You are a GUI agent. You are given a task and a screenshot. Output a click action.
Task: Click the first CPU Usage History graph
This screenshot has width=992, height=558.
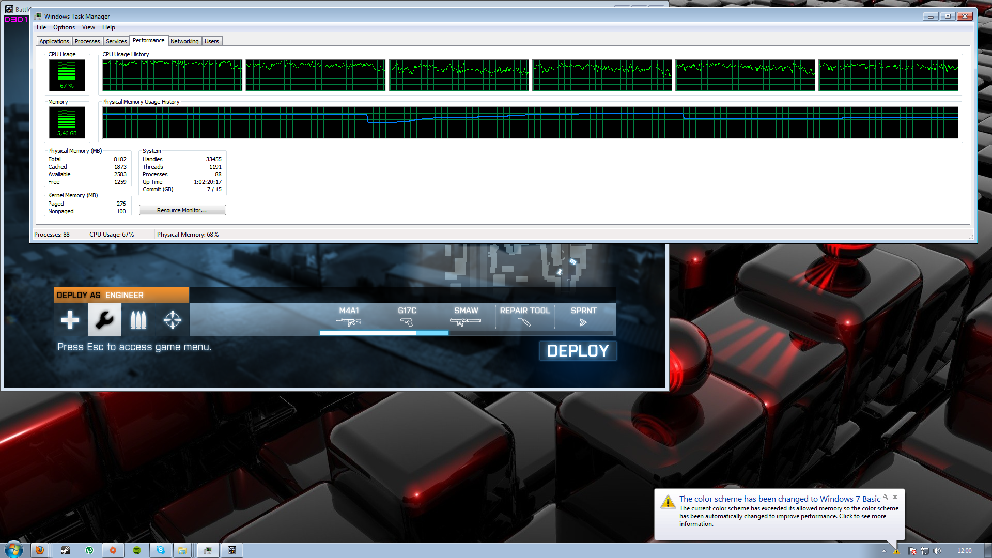pyautogui.click(x=173, y=75)
